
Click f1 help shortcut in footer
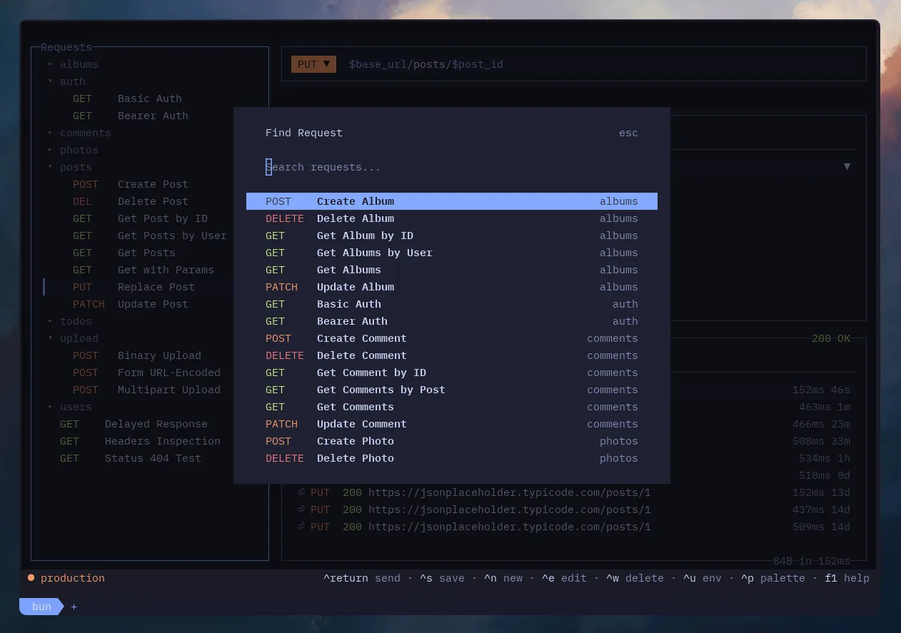[847, 578]
